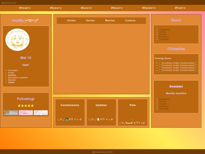
Task: Click the 'hosted by neocities' badge
Action: [x=11, y=113]
